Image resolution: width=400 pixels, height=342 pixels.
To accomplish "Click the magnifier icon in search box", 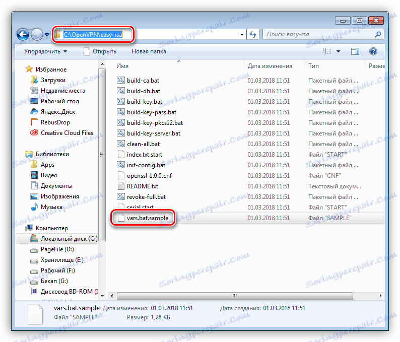I will point(378,34).
